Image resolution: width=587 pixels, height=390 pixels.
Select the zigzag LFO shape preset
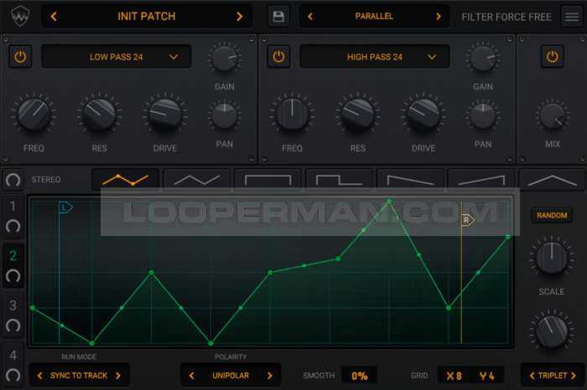click(x=125, y=178)
